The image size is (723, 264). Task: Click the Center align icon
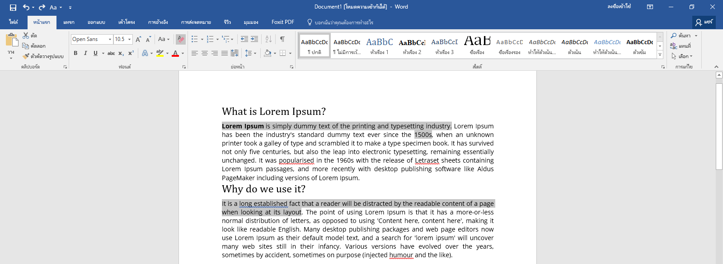[x=205, y=53]
